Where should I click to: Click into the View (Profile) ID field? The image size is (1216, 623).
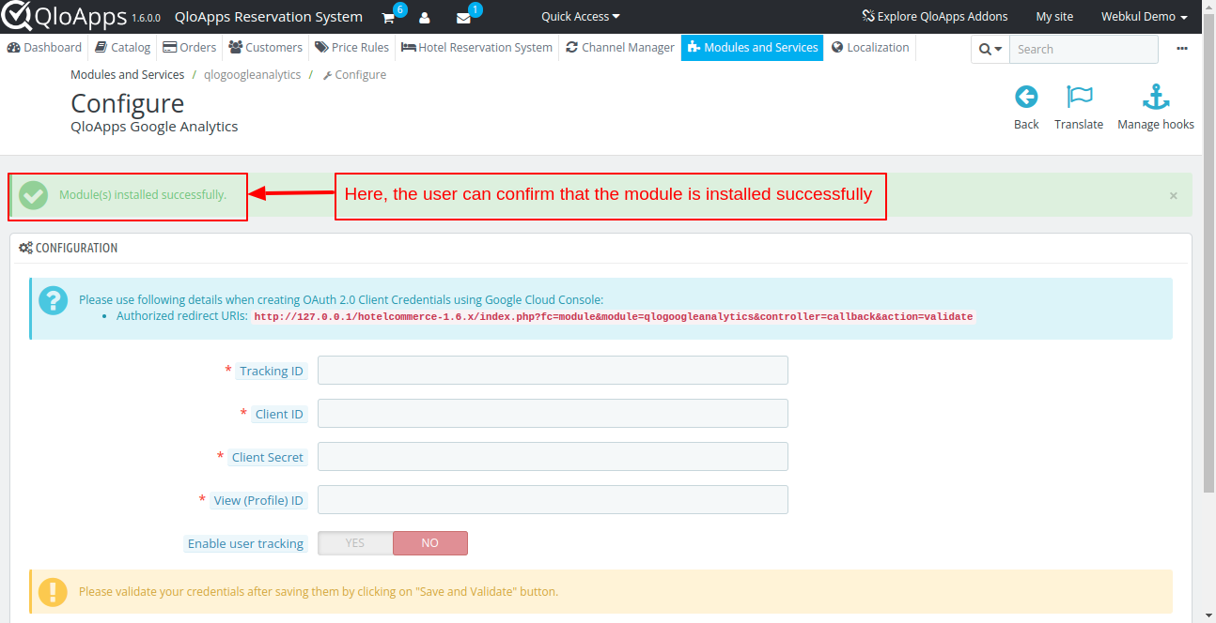[x=553, y=500]
